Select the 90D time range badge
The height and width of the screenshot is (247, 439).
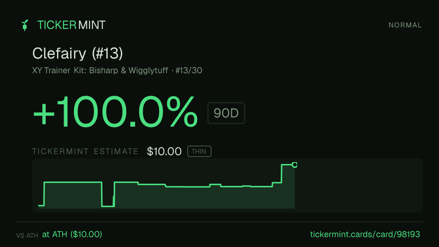tap(226, 113)
